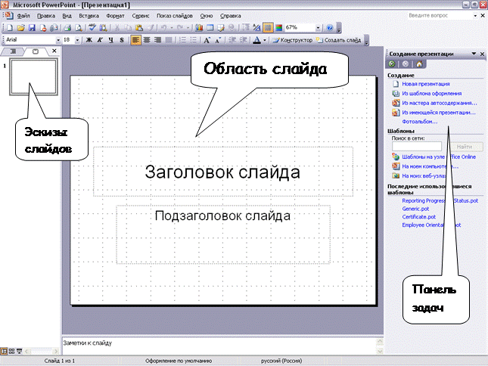The width and height of the screenshot is (488, 366).
Task: Click the task pane Forward arrow
Action: 406,64
